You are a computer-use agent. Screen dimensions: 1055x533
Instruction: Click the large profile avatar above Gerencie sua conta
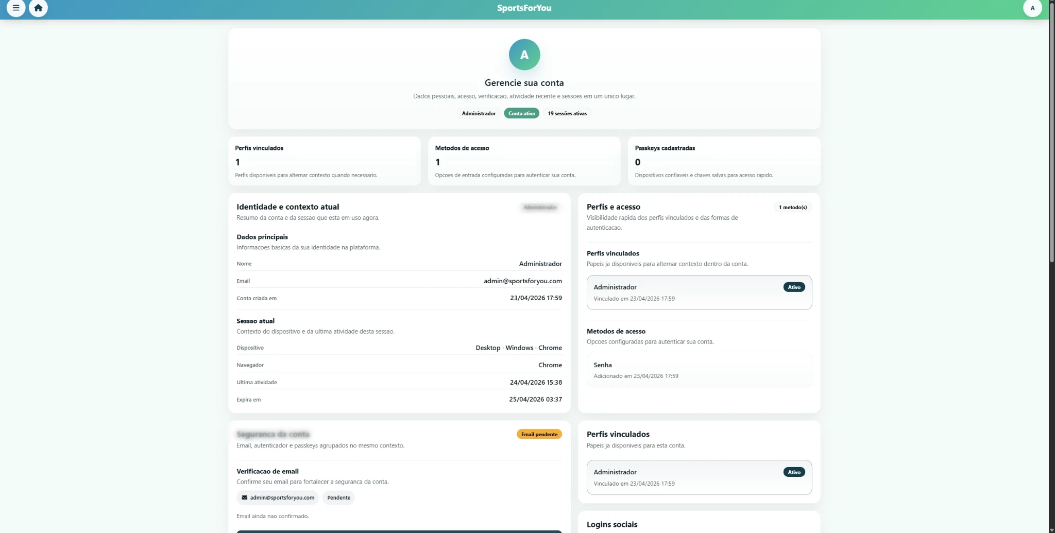click(x=524, y=55)
